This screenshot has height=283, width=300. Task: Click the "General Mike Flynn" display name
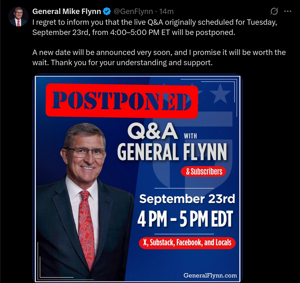click(67, 12)
